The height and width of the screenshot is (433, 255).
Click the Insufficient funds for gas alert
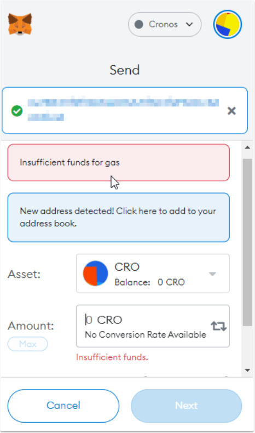pos(119,163)
